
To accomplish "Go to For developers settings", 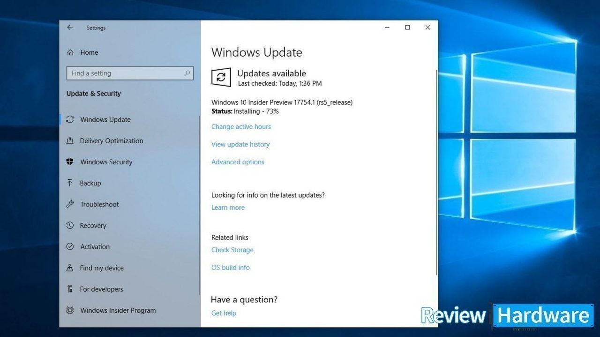I will [101, 289].
